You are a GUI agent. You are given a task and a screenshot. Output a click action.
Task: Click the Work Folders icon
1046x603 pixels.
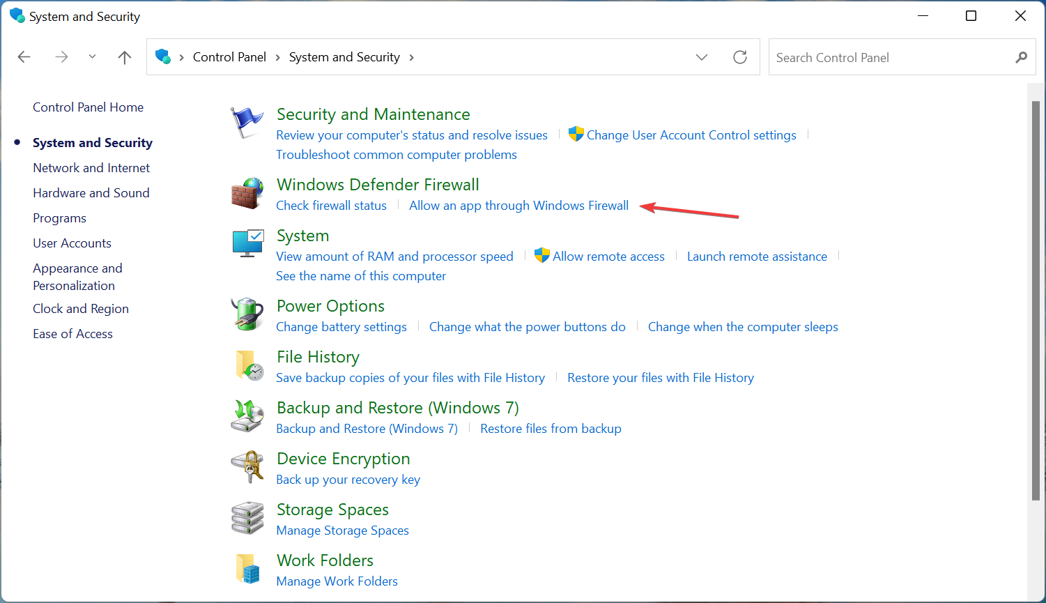(x=247, y=569)
